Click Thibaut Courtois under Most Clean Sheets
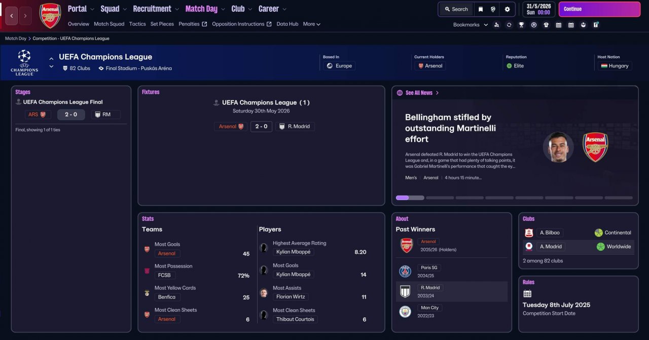649x340 pixels. pyautogui.click(x=295, y=319)
